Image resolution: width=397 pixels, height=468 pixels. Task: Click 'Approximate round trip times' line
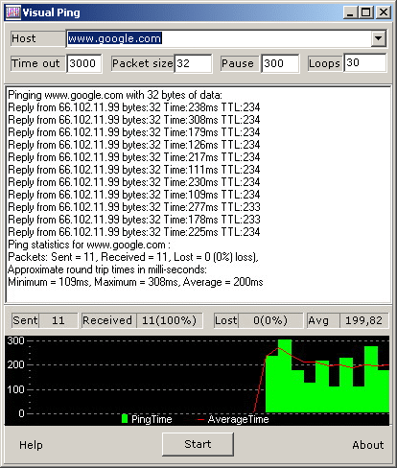pos(107,269)
